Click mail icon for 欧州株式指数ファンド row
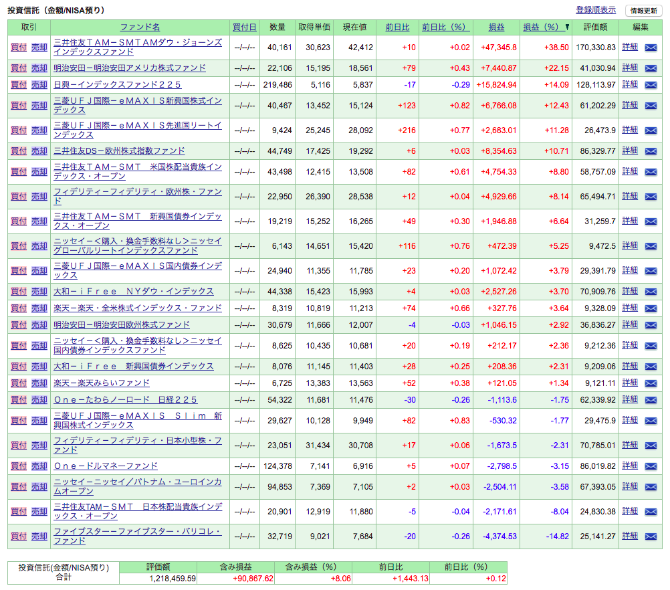670x590 pixels. click(x=651, y=151)
